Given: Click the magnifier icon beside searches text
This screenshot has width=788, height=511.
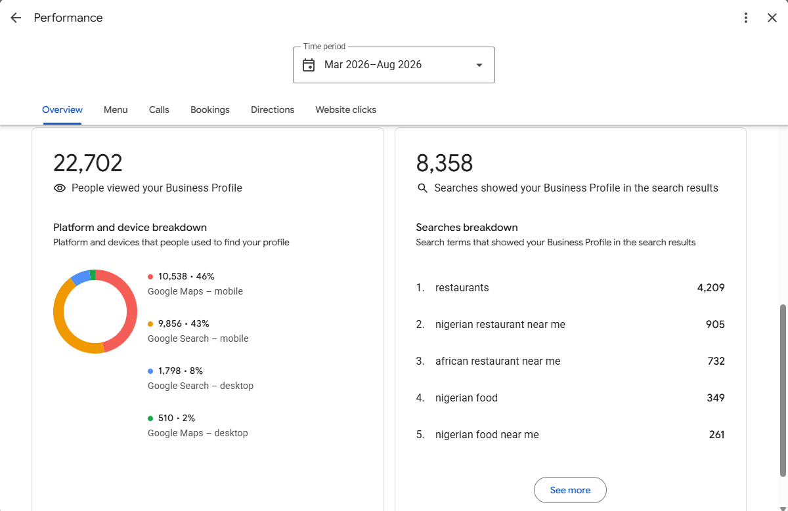Looking at the screenshot, I should click(x=423, y=188).
